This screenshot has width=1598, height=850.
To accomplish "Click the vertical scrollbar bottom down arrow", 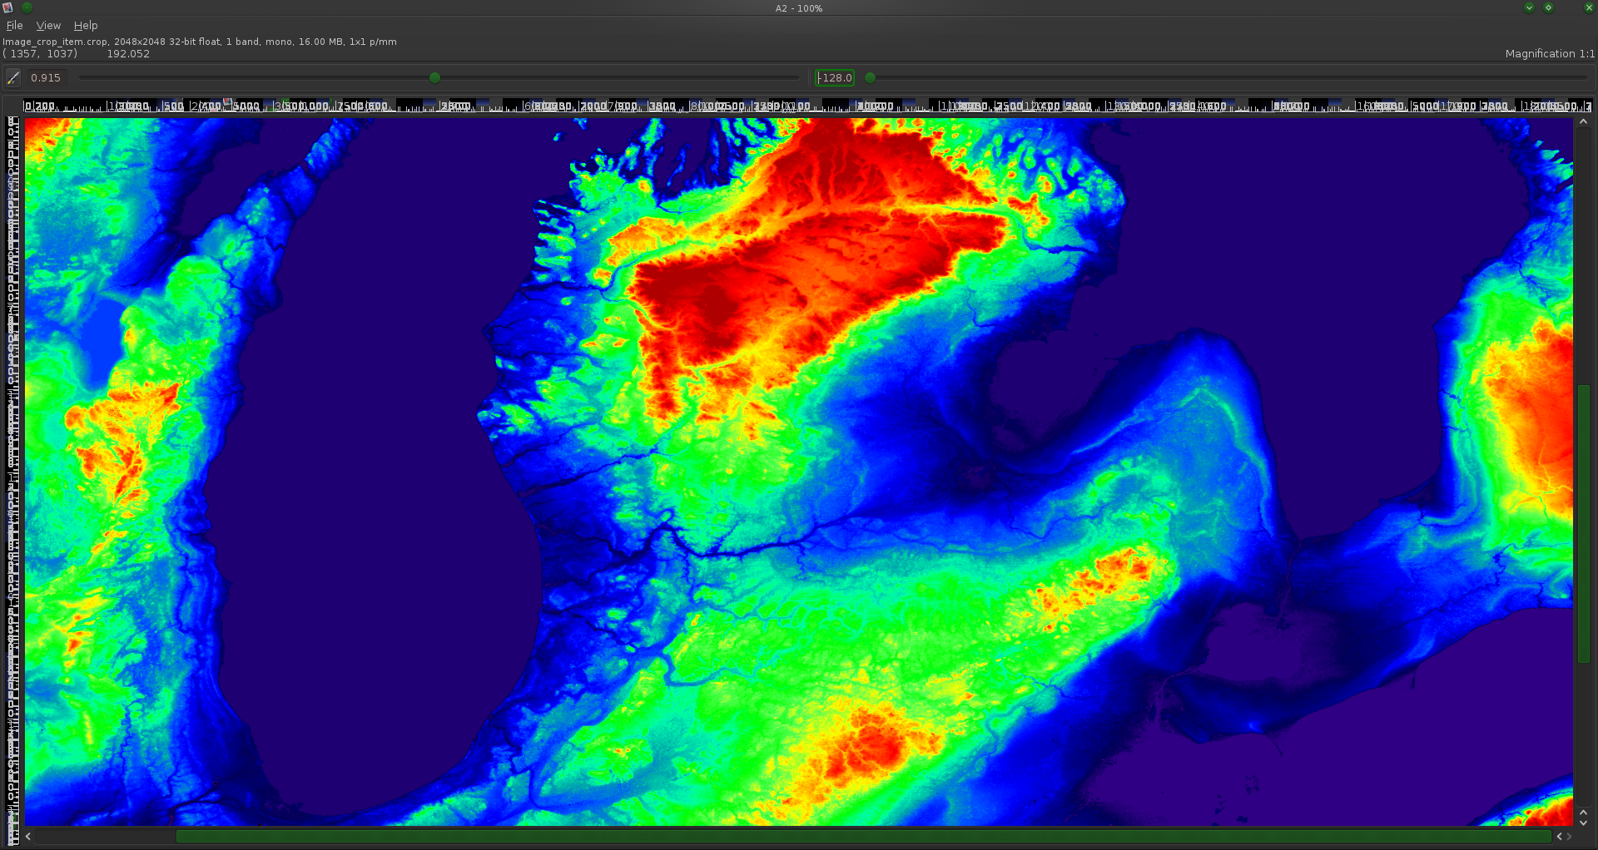I will pyautogui.click(x=1583, y=823).
